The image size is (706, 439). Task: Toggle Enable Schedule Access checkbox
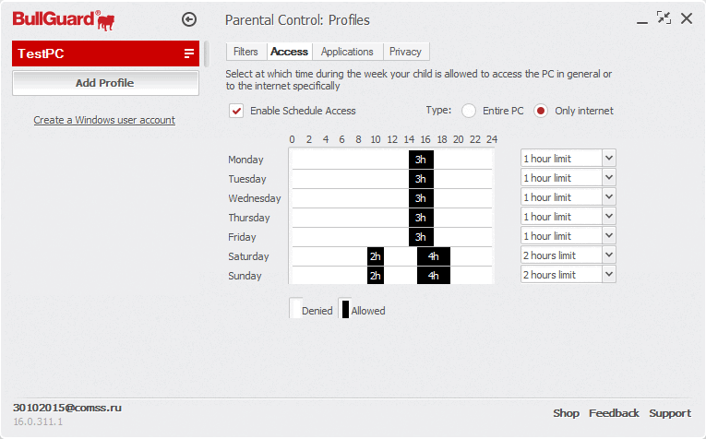pyautogui.click(x=237, y=111)
